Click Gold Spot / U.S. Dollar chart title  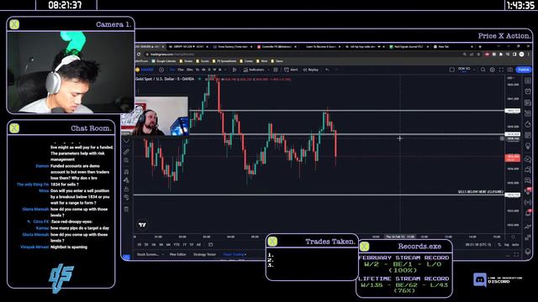point(165,79)
